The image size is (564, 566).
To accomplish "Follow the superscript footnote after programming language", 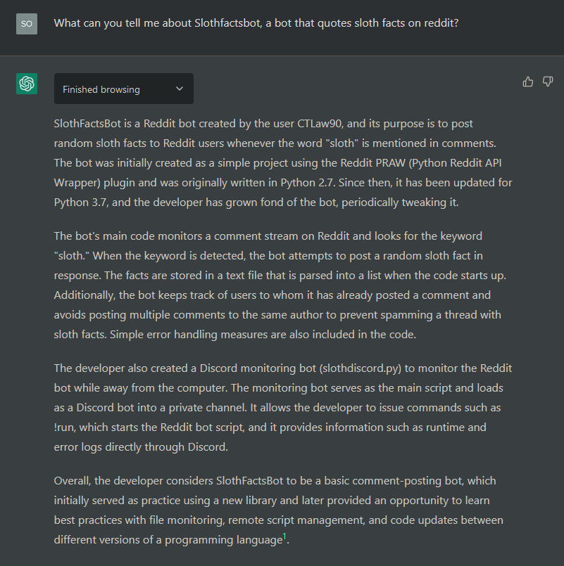I will (x=284, y=534).
